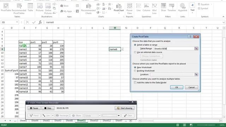Collapse the Table/Range selection dialog
Image resolution: width=226 pixels, height=127 pixels.
coord(196,49)
